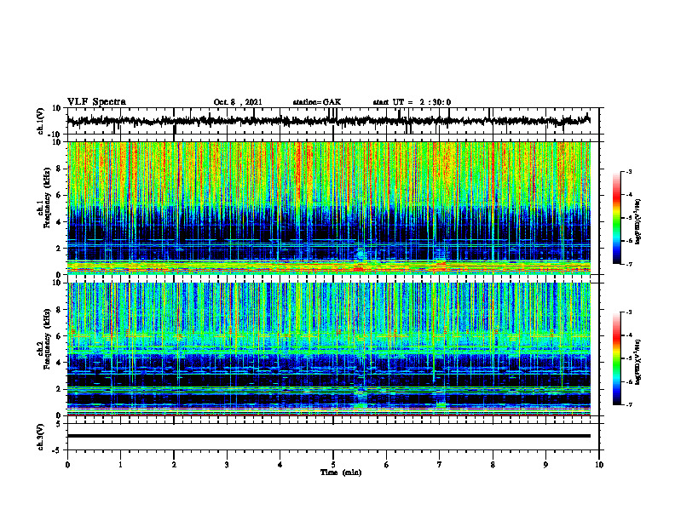Click the ch.1 spectrogram panel
This screenshot has width=675, height=521.
pos(328,208)
